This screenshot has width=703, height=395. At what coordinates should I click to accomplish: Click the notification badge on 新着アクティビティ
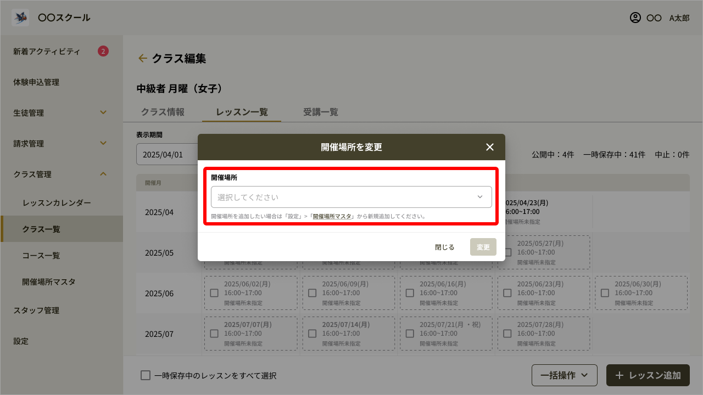tap(103, 52)
